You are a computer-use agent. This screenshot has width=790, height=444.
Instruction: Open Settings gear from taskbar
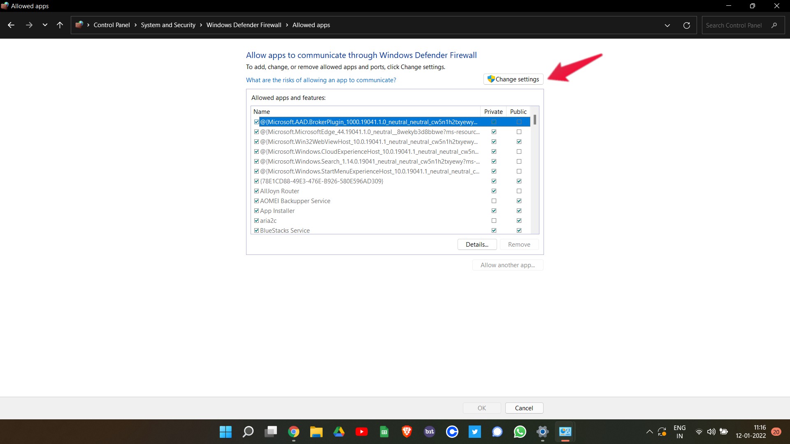tap(542, 432)
